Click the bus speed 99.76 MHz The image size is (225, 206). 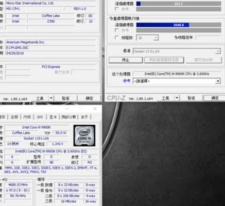18,196
